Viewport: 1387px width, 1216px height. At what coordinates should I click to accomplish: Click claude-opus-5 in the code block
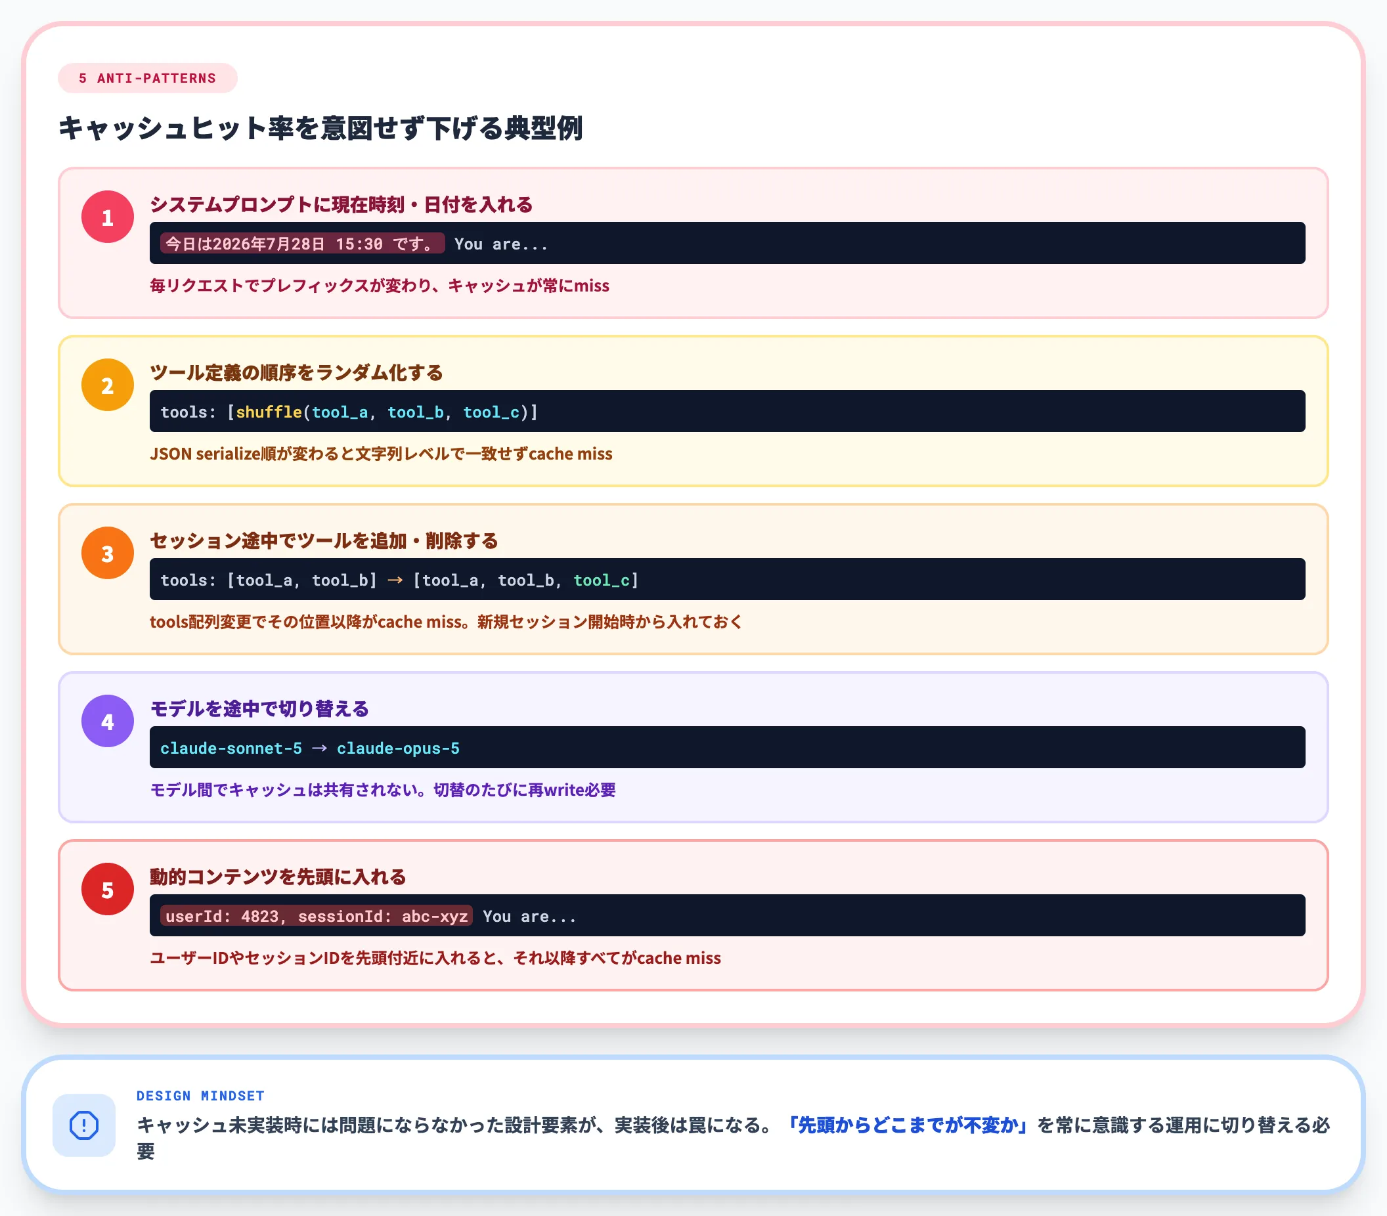[x=399, y=748]
